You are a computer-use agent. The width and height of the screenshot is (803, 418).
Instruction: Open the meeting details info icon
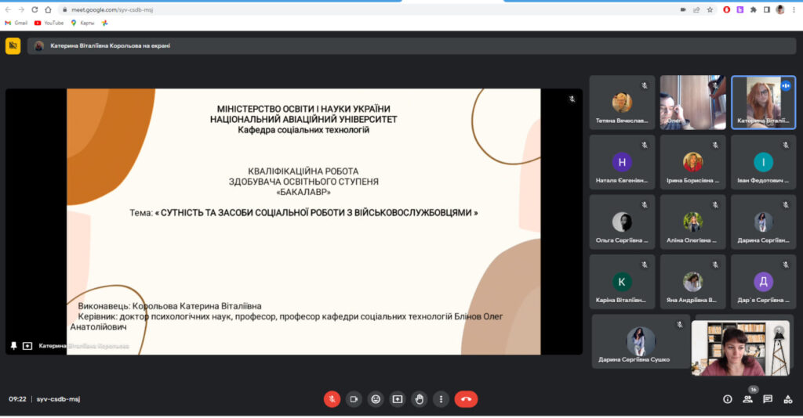(x=727, y=399)
